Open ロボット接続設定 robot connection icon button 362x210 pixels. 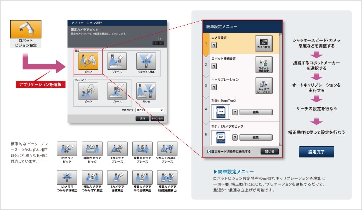264,65
